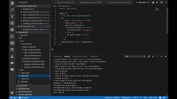Open the Search view in activity bar

coord(12,10)
